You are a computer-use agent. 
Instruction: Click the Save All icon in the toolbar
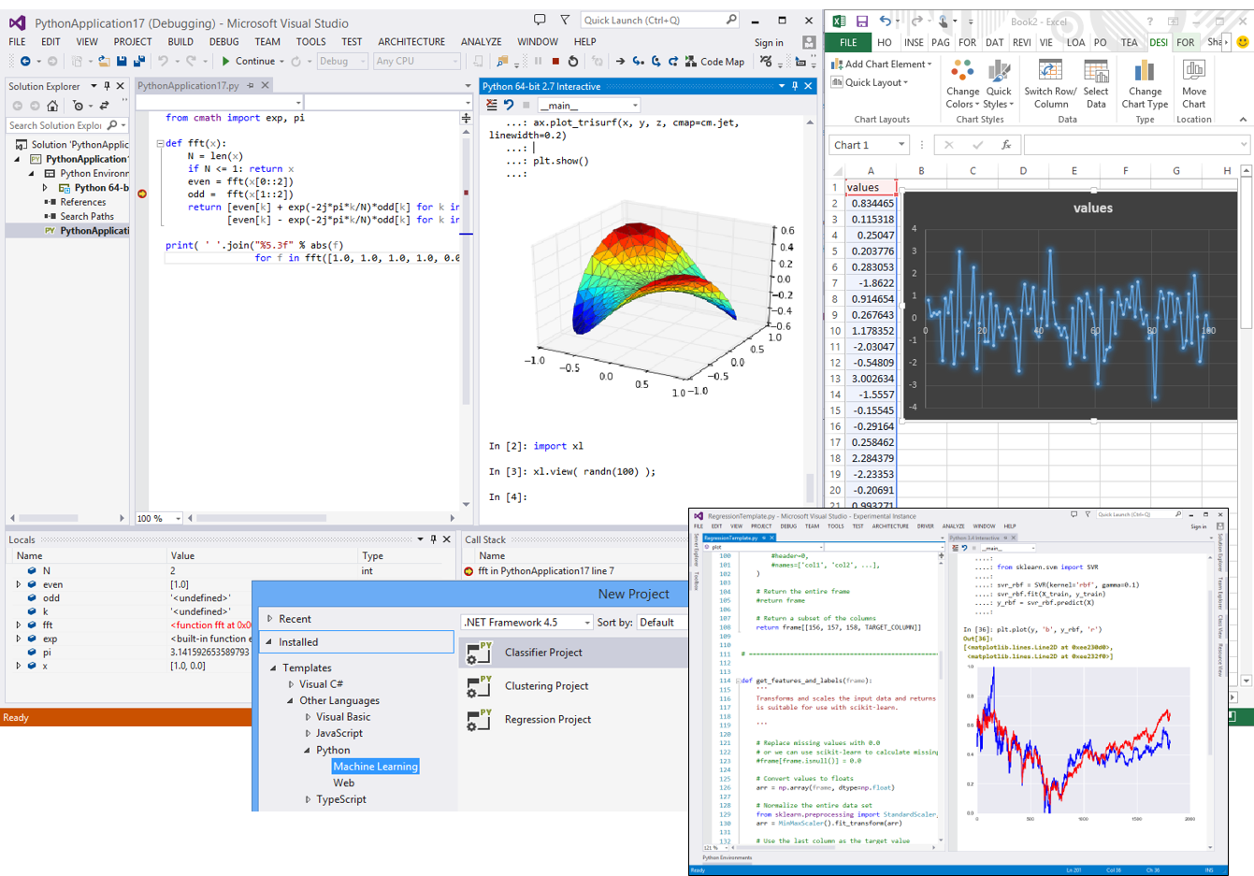tap(138, 62)
